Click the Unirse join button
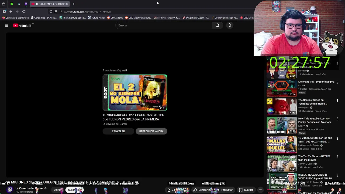The height and width of the screenshot is (194, 345). [57, 190]
